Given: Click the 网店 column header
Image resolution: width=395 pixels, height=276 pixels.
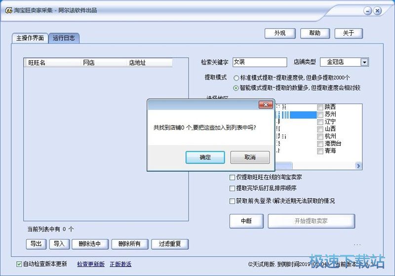Looking at the screenshot, I should [x=103, y=63].
